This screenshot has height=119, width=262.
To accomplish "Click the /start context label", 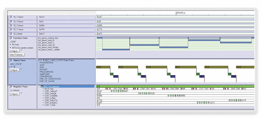I will tap(17, 45).
